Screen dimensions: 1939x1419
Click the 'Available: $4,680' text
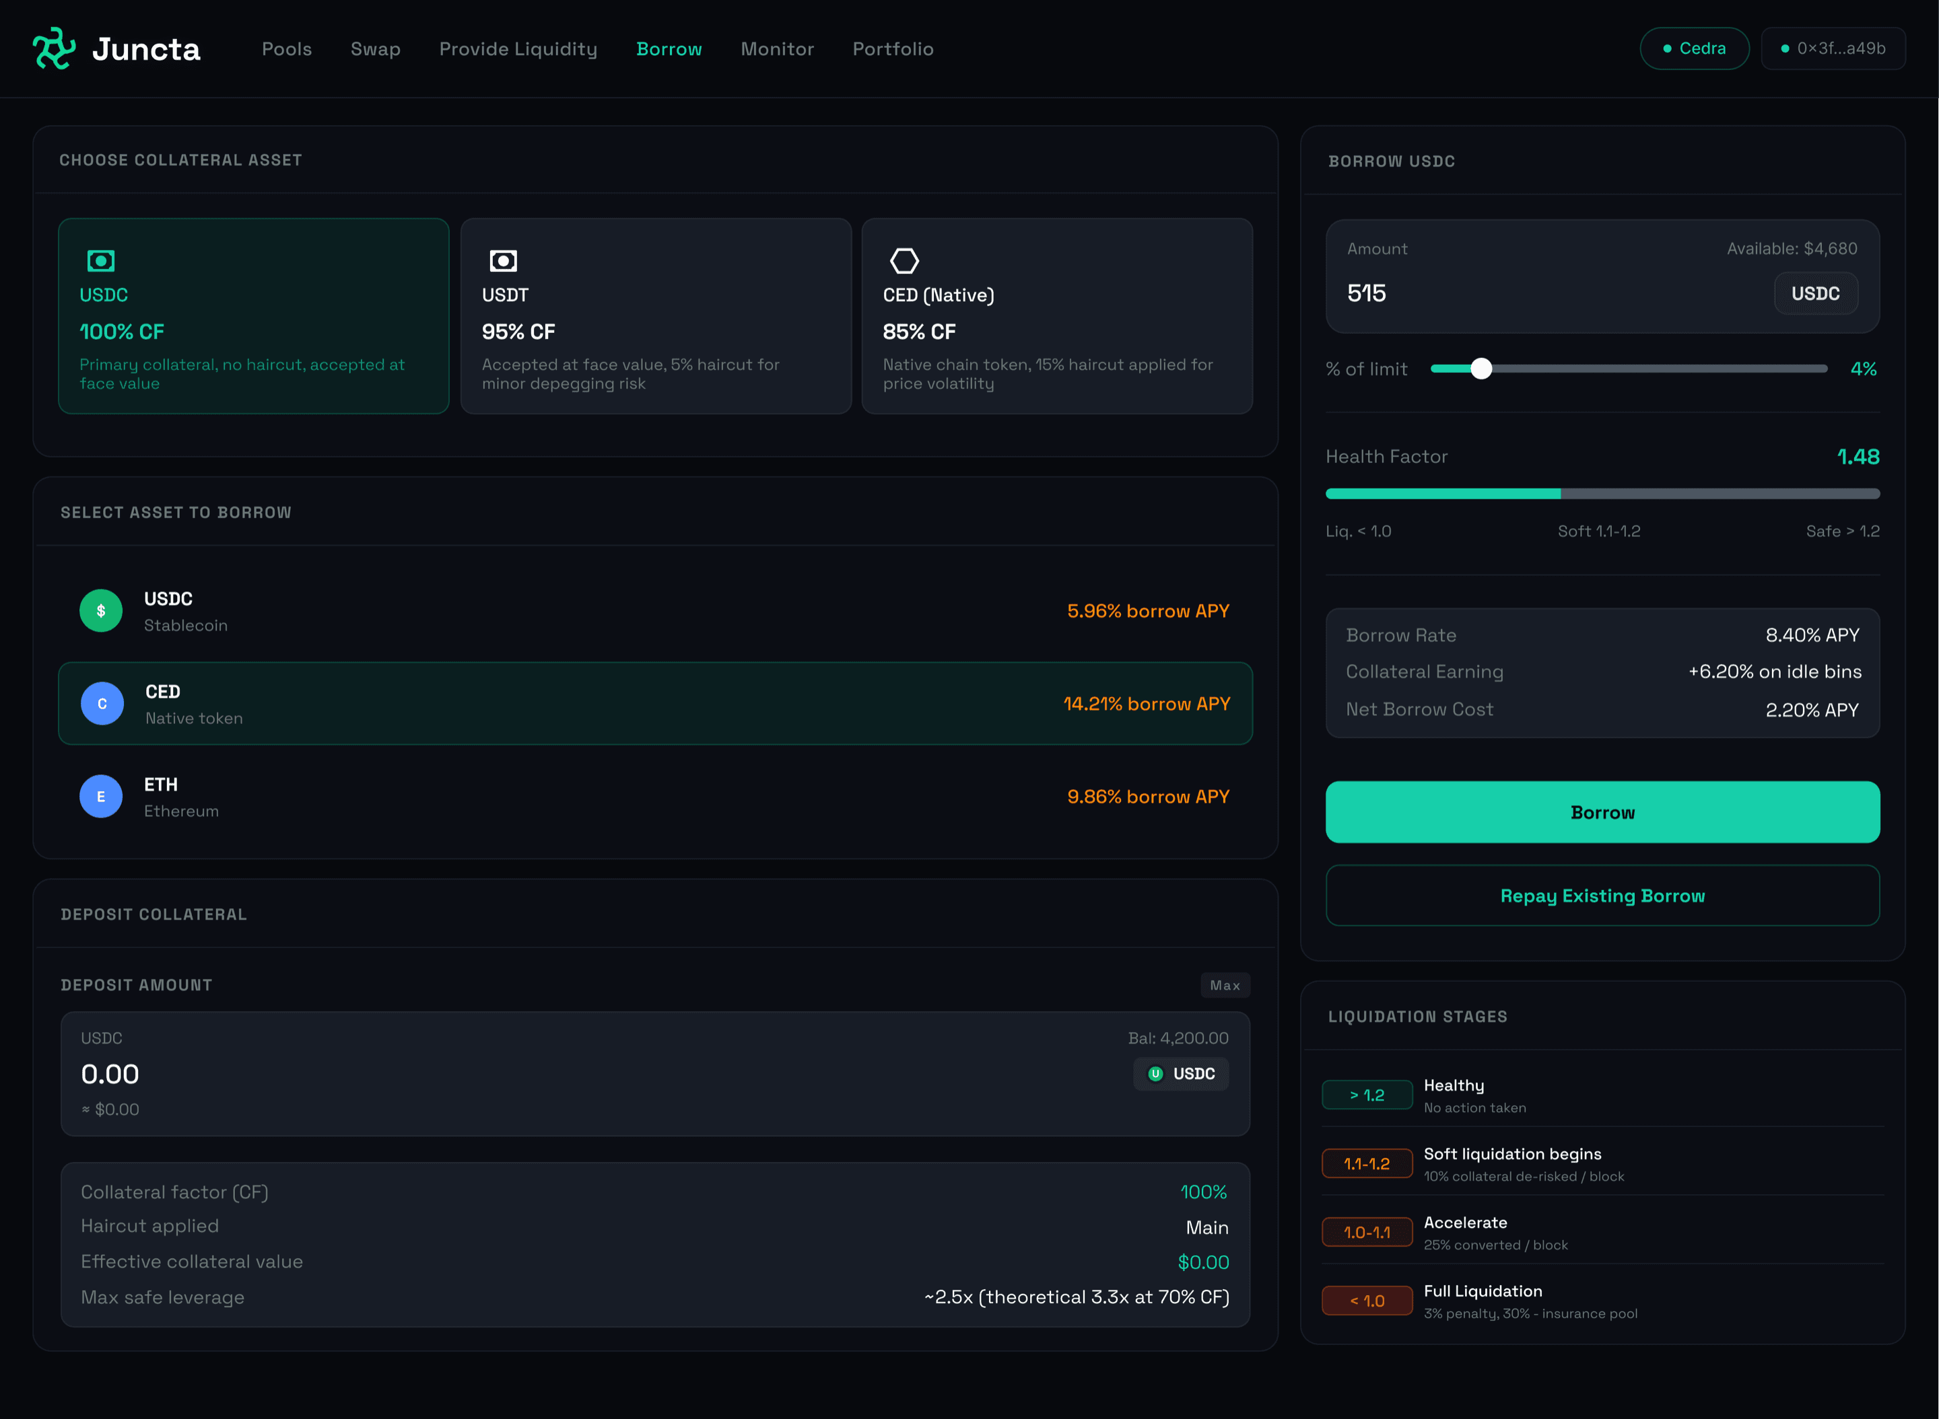tap(1792, 248)
